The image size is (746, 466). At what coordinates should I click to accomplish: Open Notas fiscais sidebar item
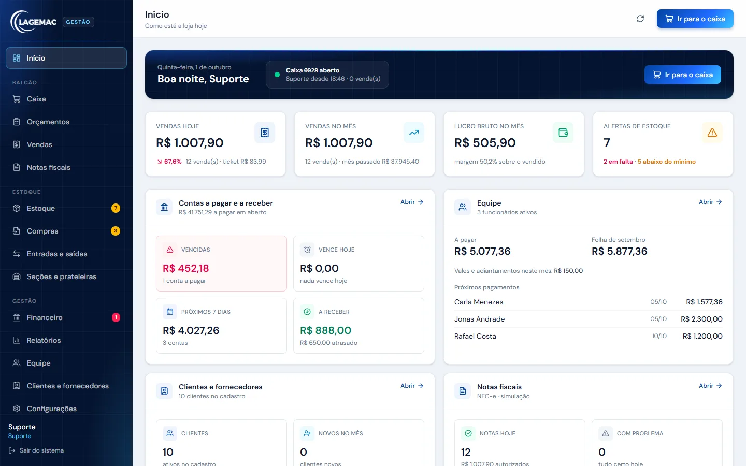pos(66,167)
